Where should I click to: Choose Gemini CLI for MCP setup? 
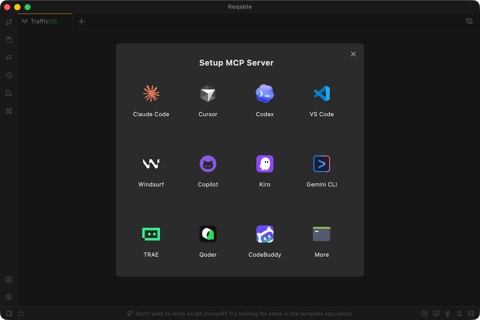coord(322,171)
